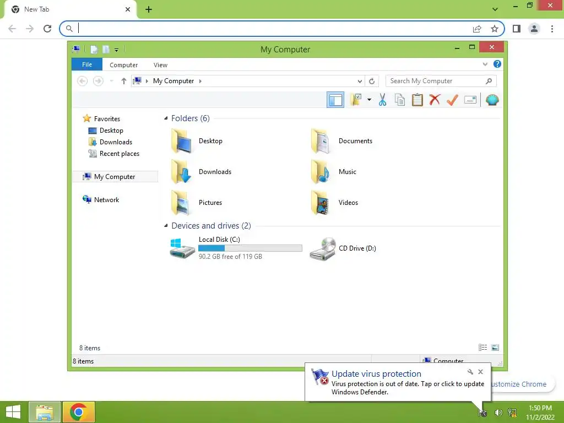Viewport: 564px width, 423px height.
Task: Click the red X Delete icon
Action: pyautogui.click(x=435, y=100)
